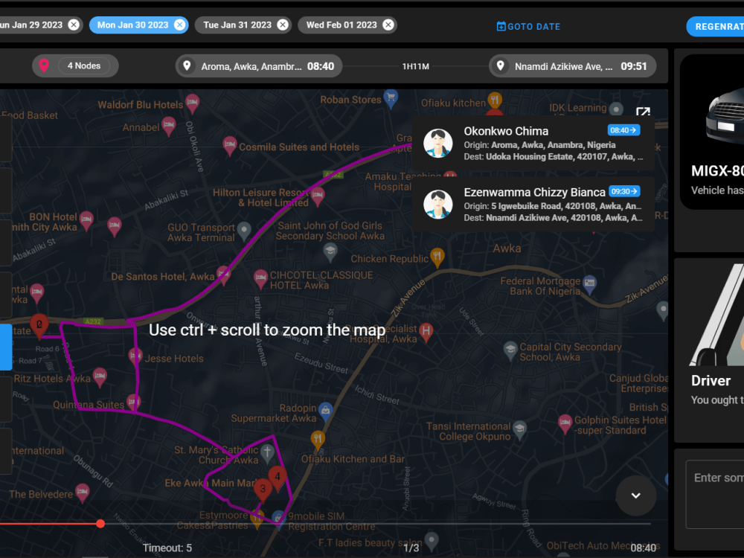Click the pink location pin near 4 Nodes
744x558 pixels.
click(44, 65)
